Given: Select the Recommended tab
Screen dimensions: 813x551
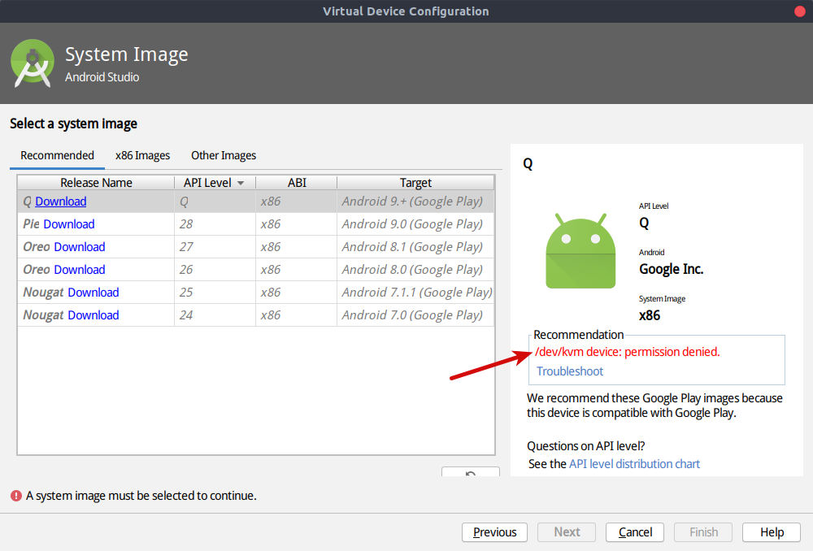Looking at the screenshot, I should point(57,155).
